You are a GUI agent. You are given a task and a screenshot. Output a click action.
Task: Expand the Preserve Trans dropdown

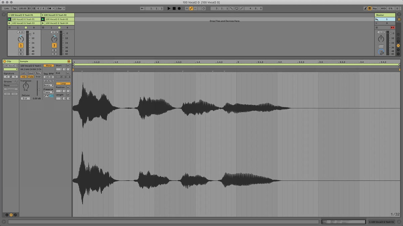[48, 92]
